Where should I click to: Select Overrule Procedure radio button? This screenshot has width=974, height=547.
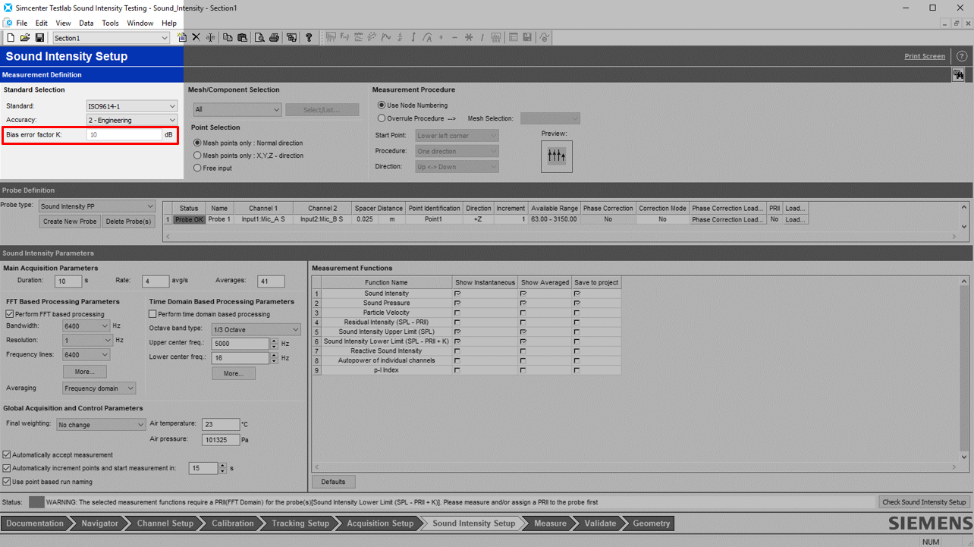[x=382, y=118]
